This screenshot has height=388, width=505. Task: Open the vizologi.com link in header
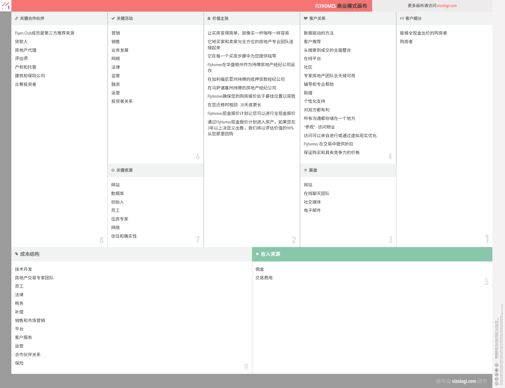(447, 6)
